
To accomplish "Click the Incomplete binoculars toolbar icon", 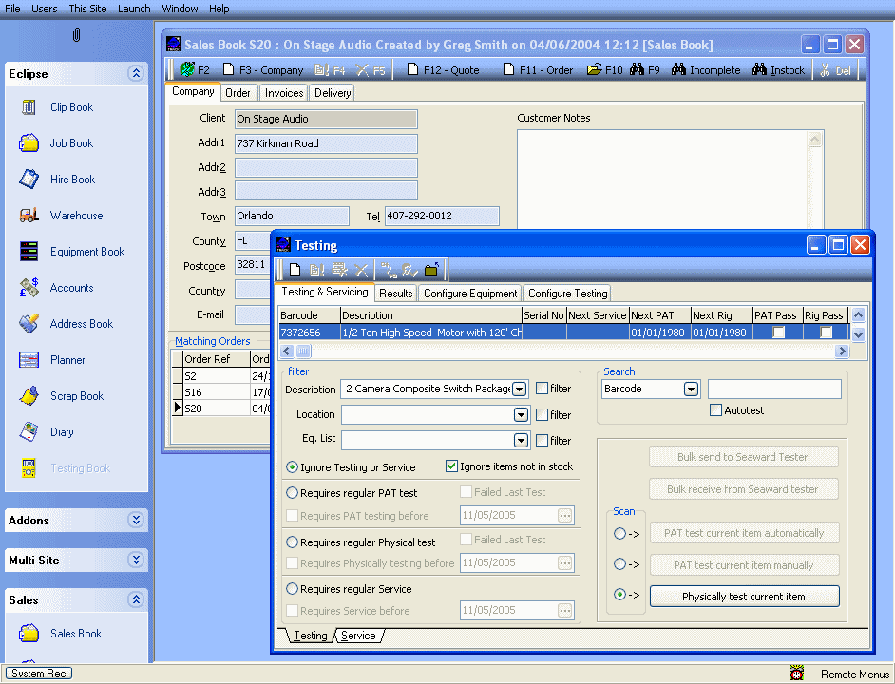I will pyautogui.click(x=678, y=70).
